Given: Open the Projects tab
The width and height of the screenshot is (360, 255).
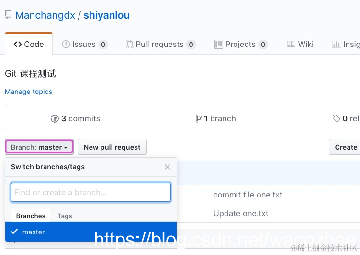Looking at the screenshot, I should pos(241,44).
